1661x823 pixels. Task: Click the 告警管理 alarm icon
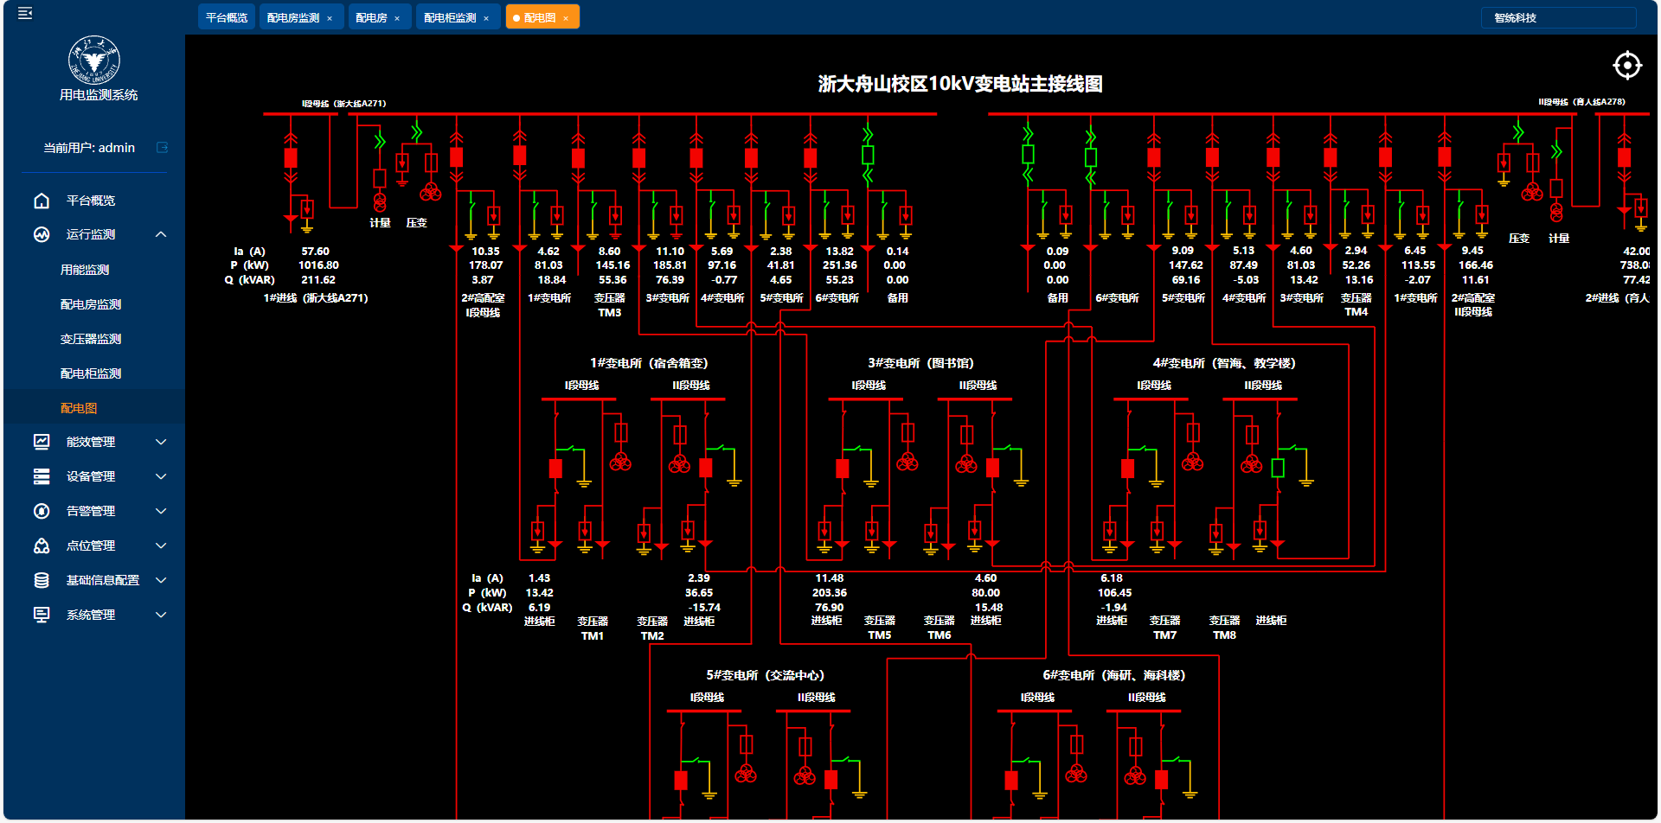pos(42,511)
